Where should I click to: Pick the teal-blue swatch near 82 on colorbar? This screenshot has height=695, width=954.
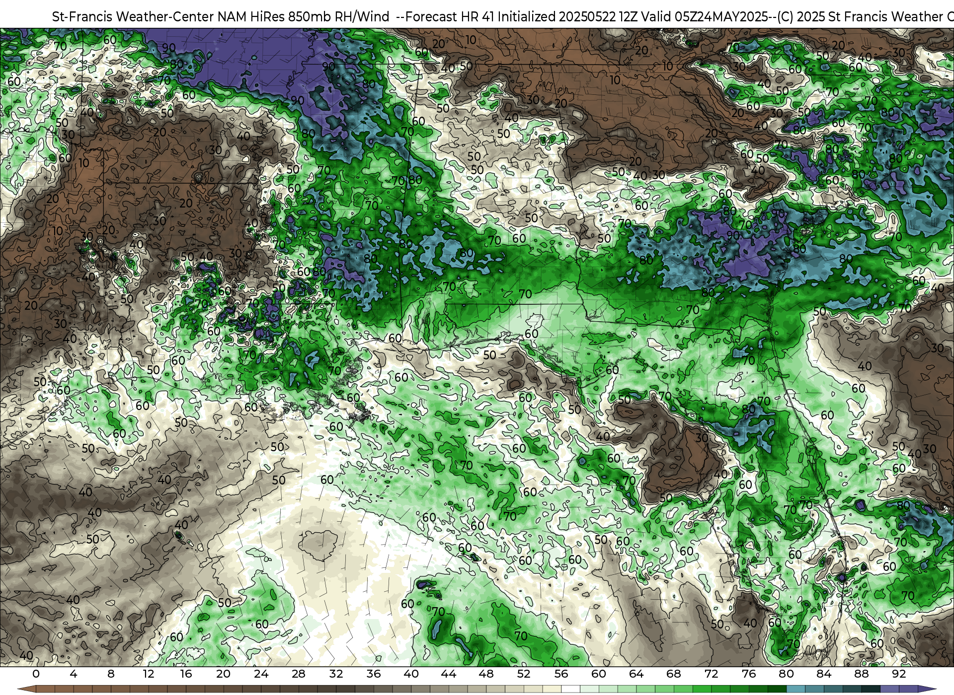click(795, 689)
